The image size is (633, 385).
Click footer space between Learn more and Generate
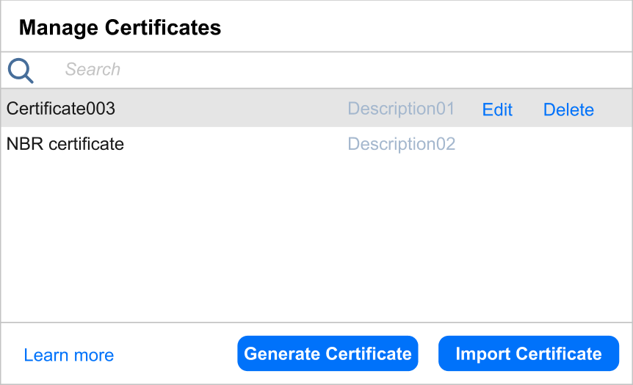pyautogui.click(x=176, y=354)
